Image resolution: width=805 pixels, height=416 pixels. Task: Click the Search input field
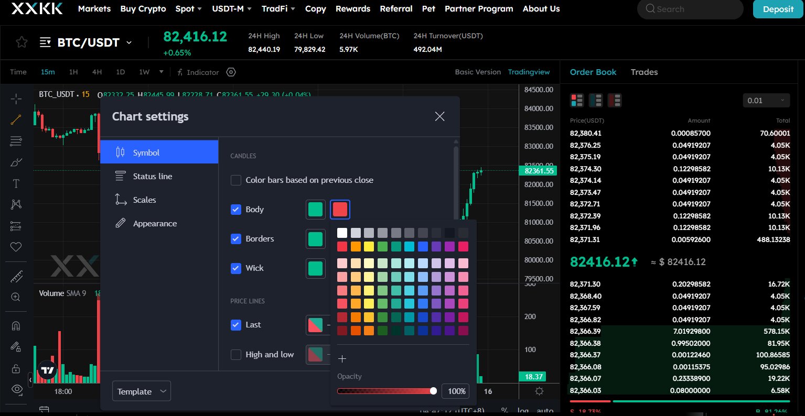[690, 9]
